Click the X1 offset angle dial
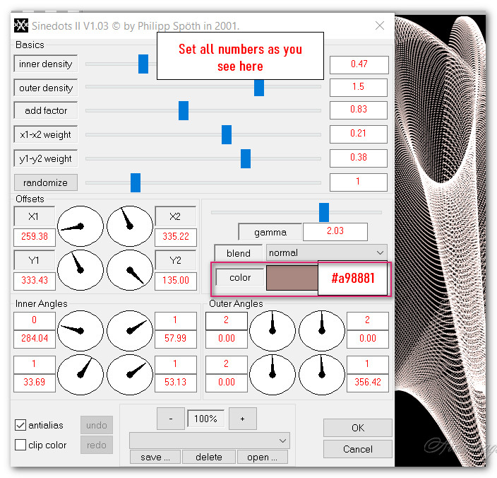Image resolution: width=497 pixels, height=478 pixels. coord(79,226)
